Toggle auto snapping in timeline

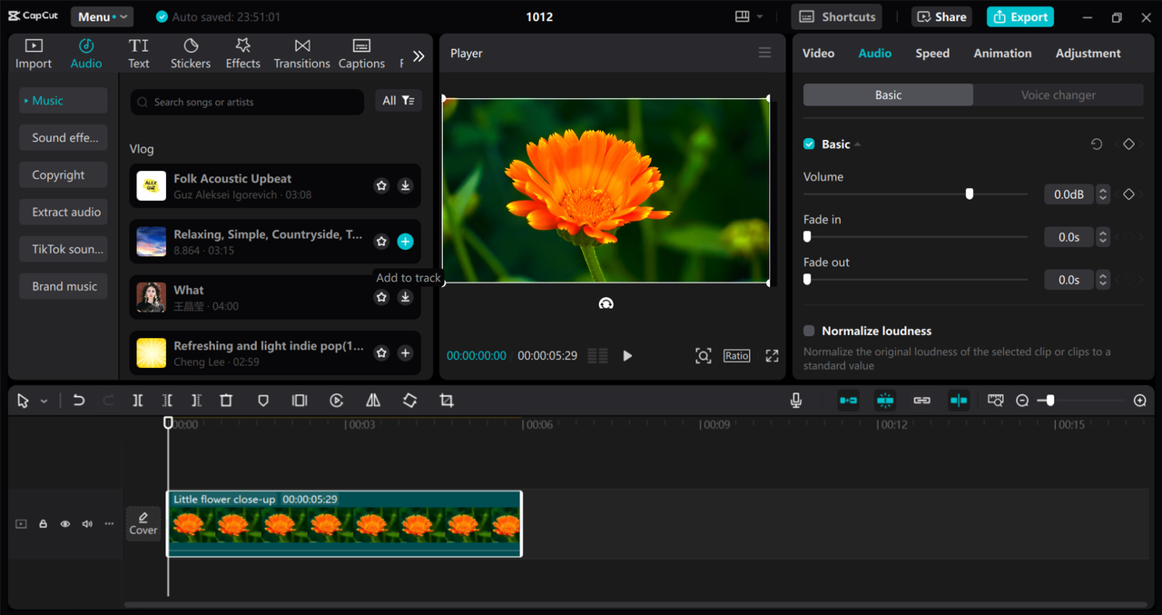click(885, 401)
